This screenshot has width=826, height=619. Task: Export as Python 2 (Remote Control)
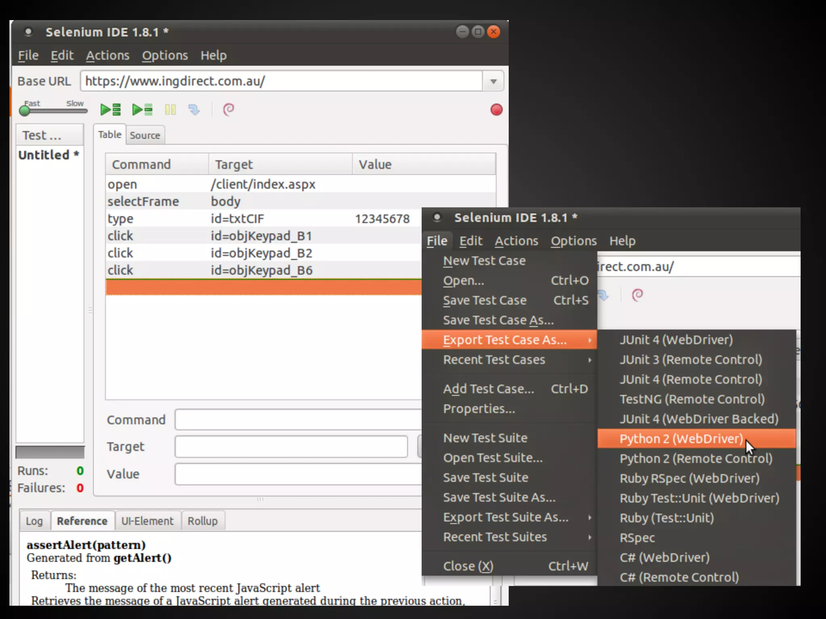coord(697,458)
